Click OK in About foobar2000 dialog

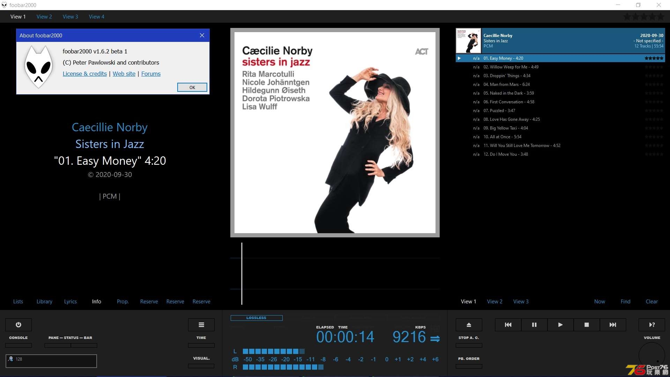coord(192,87)
